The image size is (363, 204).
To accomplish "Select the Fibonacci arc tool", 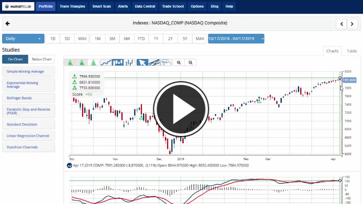I will coord(166,63).
